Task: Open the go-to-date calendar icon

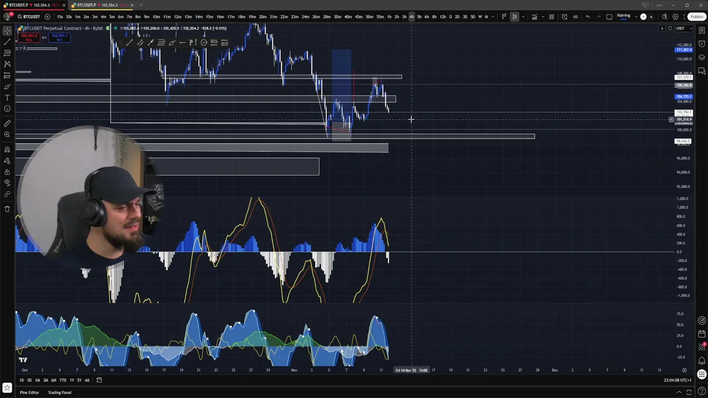Action: click(99, 380)
